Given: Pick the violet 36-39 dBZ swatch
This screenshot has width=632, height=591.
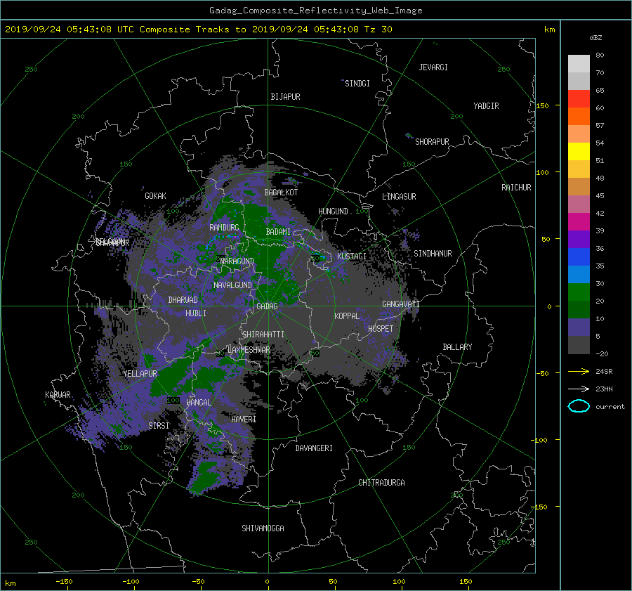Looking at the screenshot, I should point(579,239).
